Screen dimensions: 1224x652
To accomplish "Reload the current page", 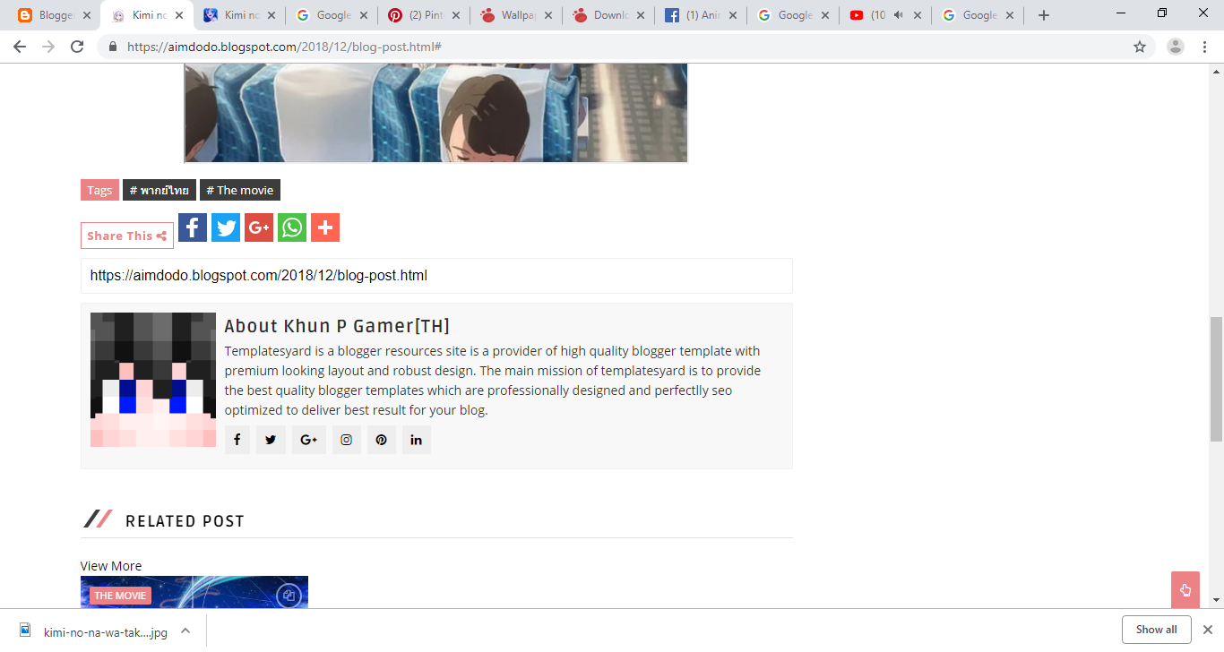I will [77, 47].
